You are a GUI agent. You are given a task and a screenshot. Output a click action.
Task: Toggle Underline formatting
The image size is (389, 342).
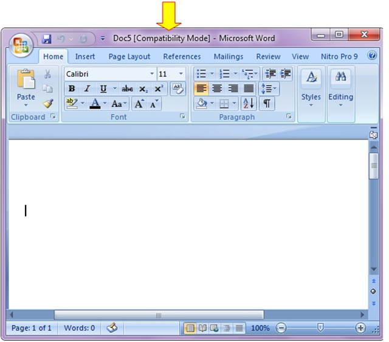click(x=103, y=89)
